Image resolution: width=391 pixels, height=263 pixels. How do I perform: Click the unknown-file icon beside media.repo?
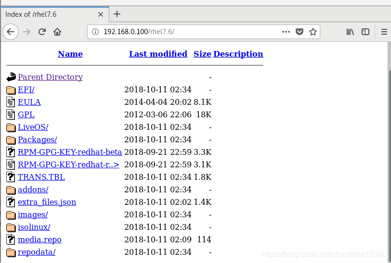[x=11, y=239]
